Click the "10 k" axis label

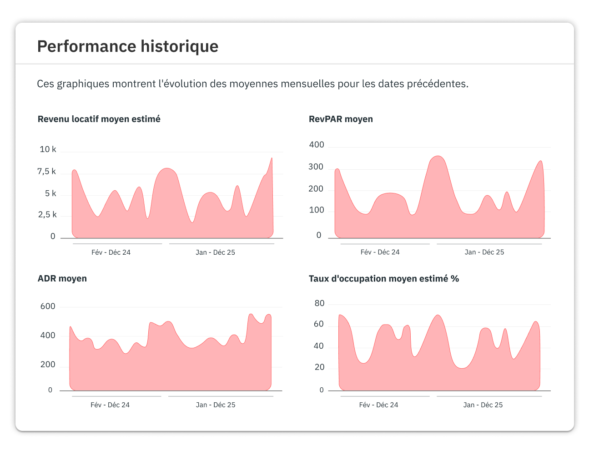(48, 149)
